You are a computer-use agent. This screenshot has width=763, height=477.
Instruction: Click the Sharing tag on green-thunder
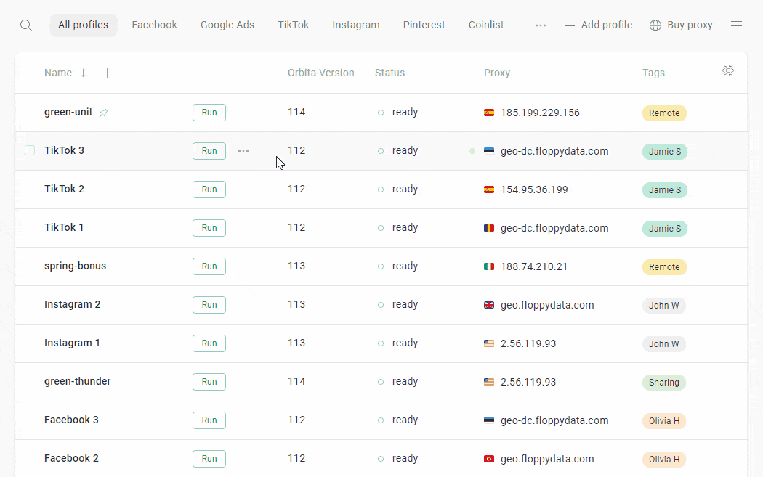tap(663, 382)
